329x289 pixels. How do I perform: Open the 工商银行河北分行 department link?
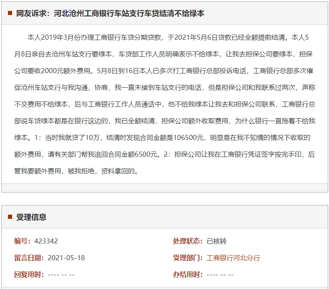click(x=233, y=258)
